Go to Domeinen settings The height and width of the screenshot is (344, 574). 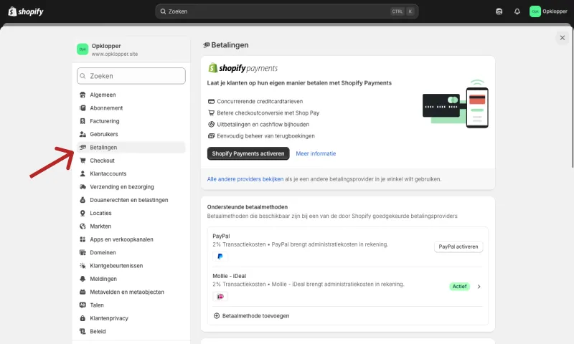click(131, 252)
